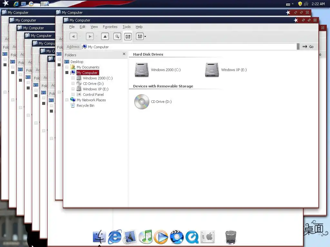Open the Edit menu
This screenshot has width=330, height=247.
tap(82, 27)
